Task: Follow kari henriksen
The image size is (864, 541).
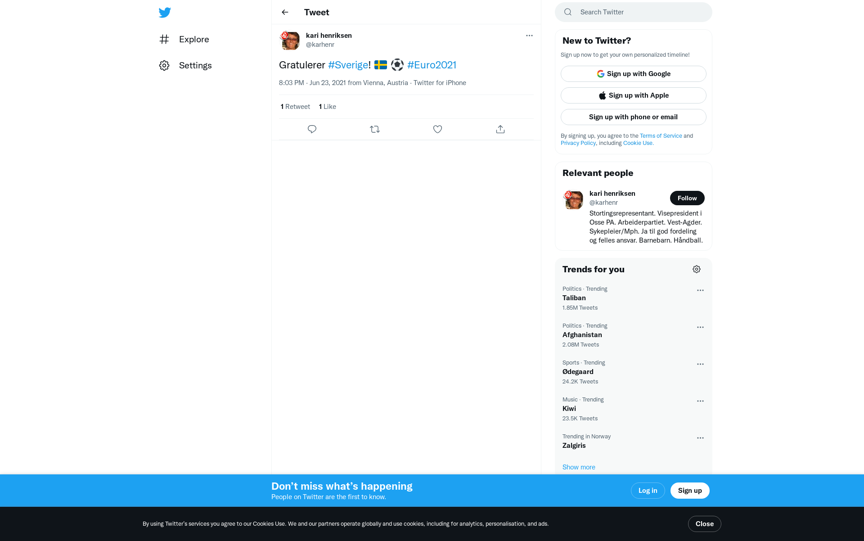Action: [687, 198]
